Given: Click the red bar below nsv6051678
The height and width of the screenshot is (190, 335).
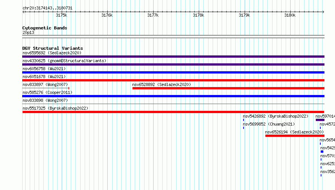Looking at the screenshot, I should point(173,80).
